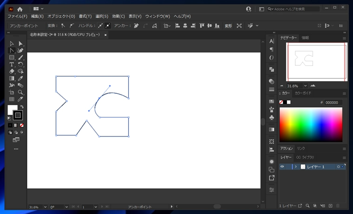Screen dimensions: 353x214
Task: Open the navigator zoom percentage dropdown
Action: [305, 86]
